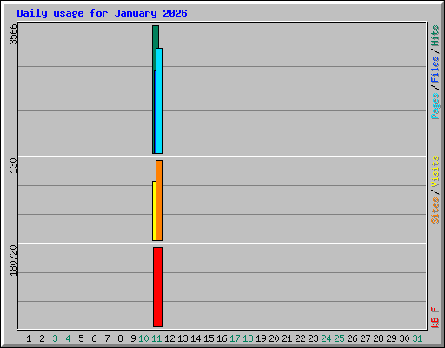
Task: Click the y-axis value 180720
Action: click(13, 260)
